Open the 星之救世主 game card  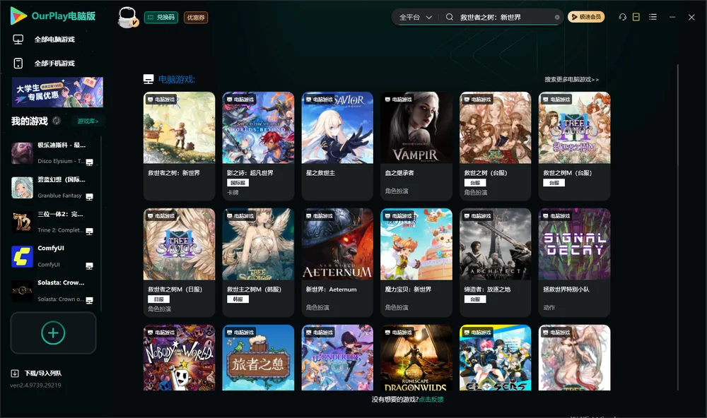tap(337, 146)
